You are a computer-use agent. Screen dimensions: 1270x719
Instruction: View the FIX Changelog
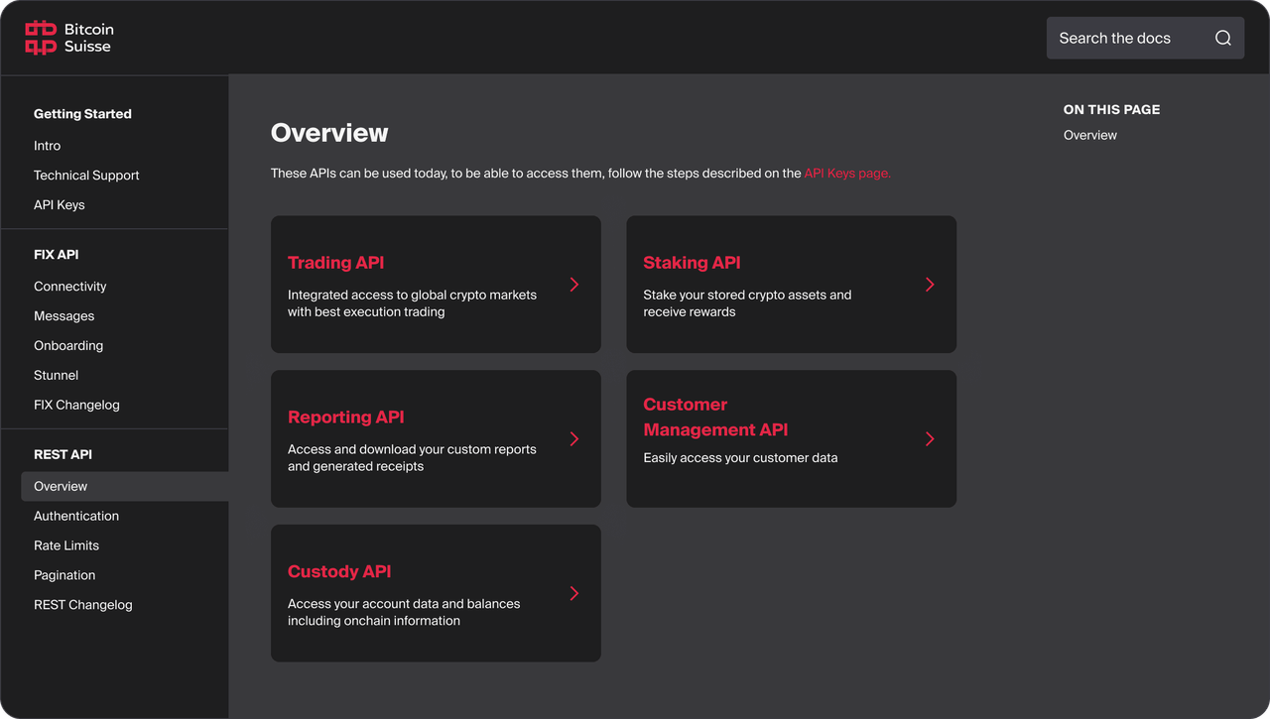76,405
